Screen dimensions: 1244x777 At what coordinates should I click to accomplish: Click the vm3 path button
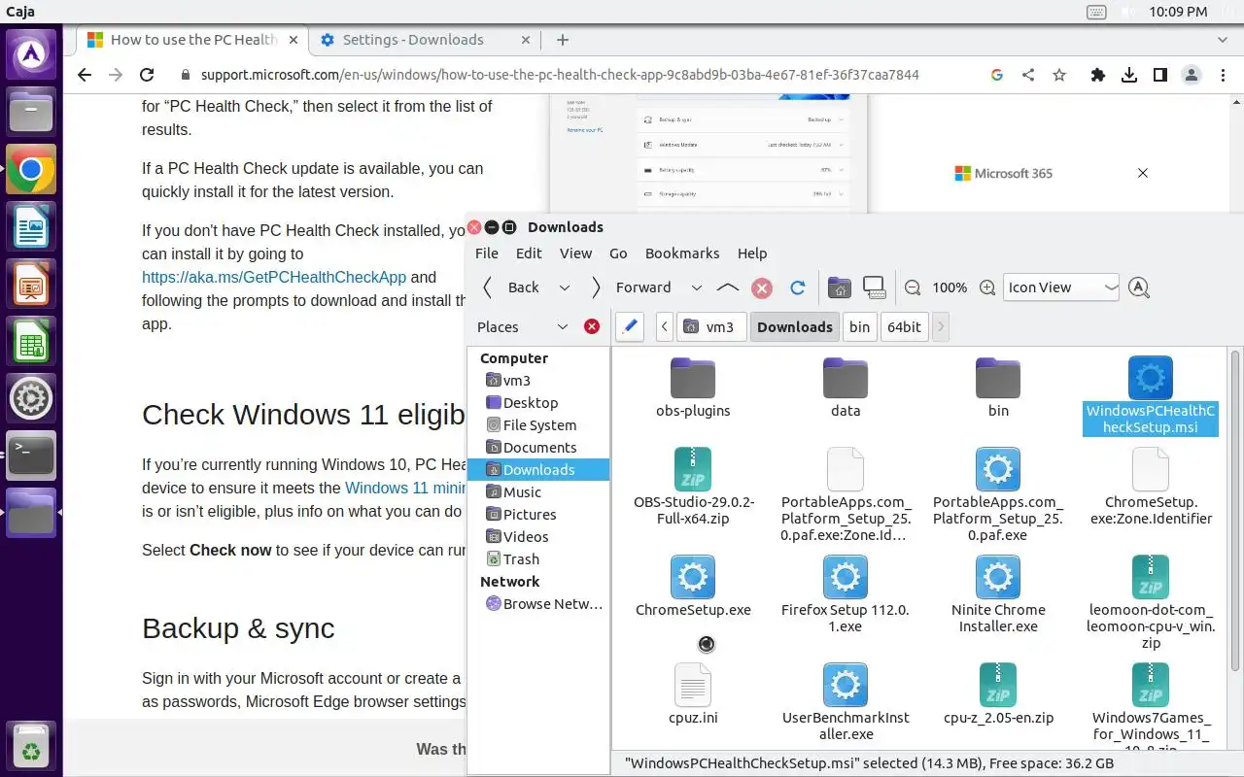[711, 326]
